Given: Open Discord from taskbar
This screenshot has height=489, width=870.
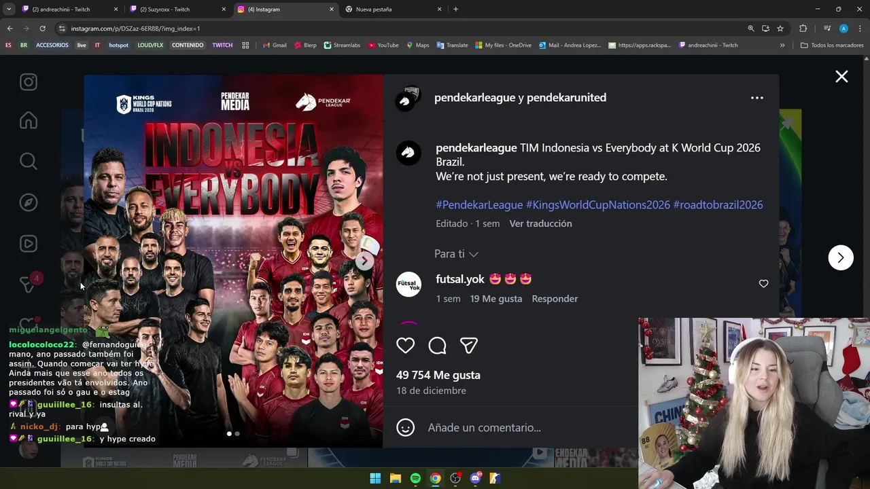Looking at the screenshot, I should (x=475, y=478).
